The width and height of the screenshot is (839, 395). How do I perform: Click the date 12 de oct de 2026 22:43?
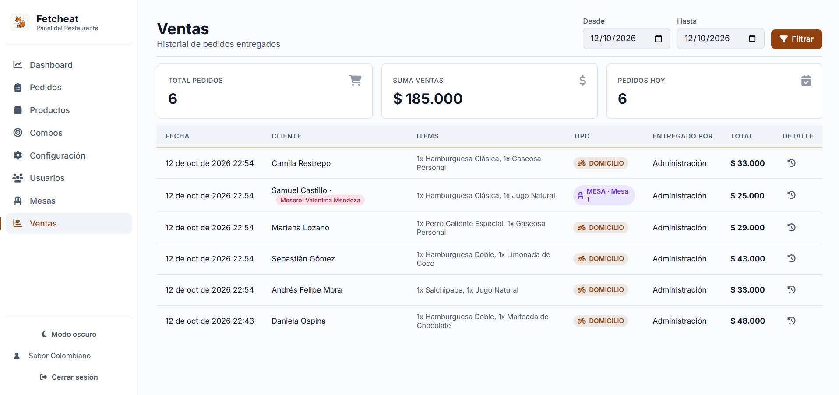coord(210,321)
